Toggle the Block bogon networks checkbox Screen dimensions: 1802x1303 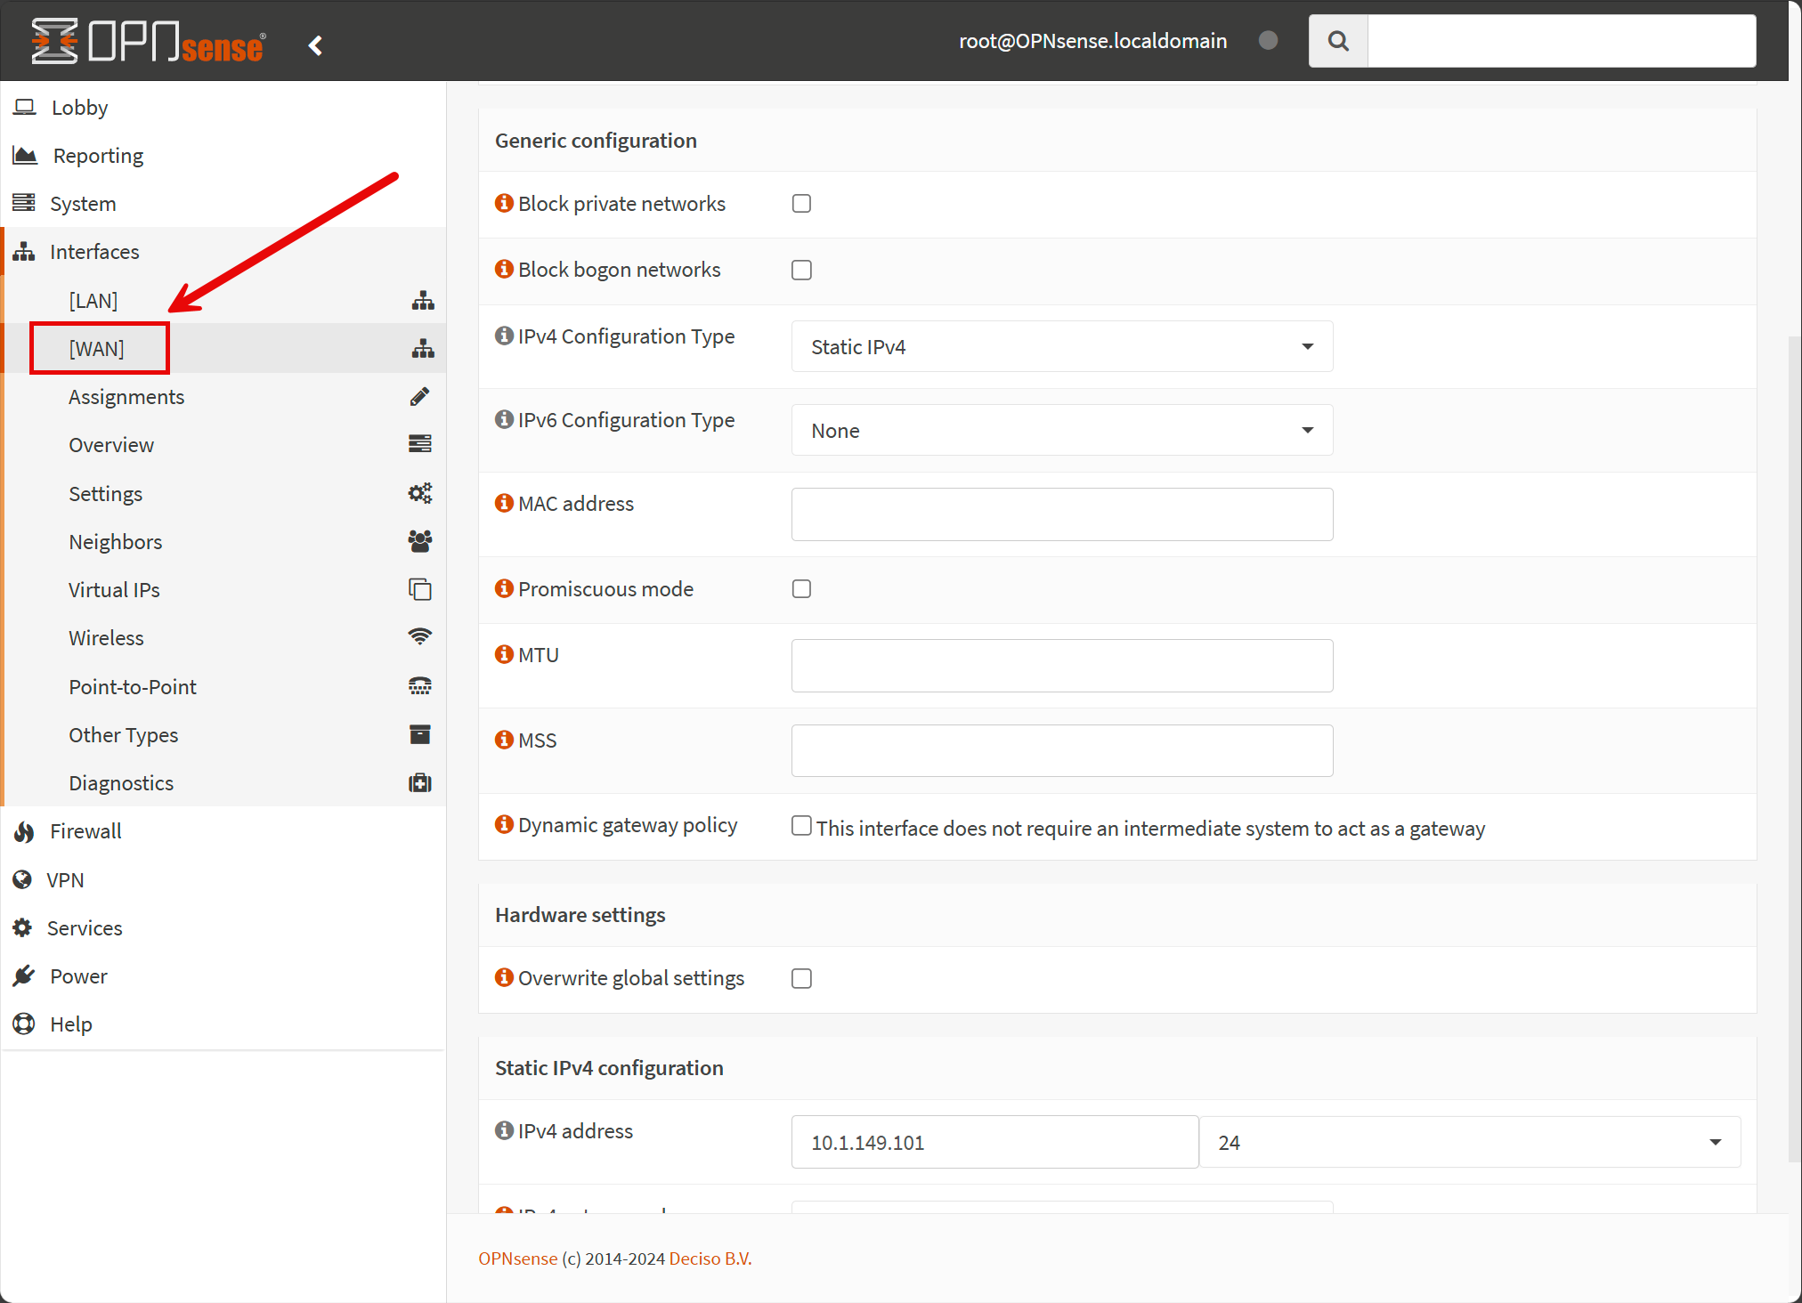801,270
